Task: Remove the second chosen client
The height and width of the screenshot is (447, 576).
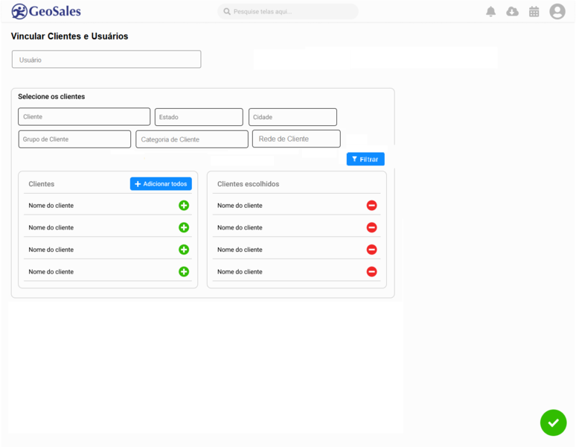Action: 372,227
